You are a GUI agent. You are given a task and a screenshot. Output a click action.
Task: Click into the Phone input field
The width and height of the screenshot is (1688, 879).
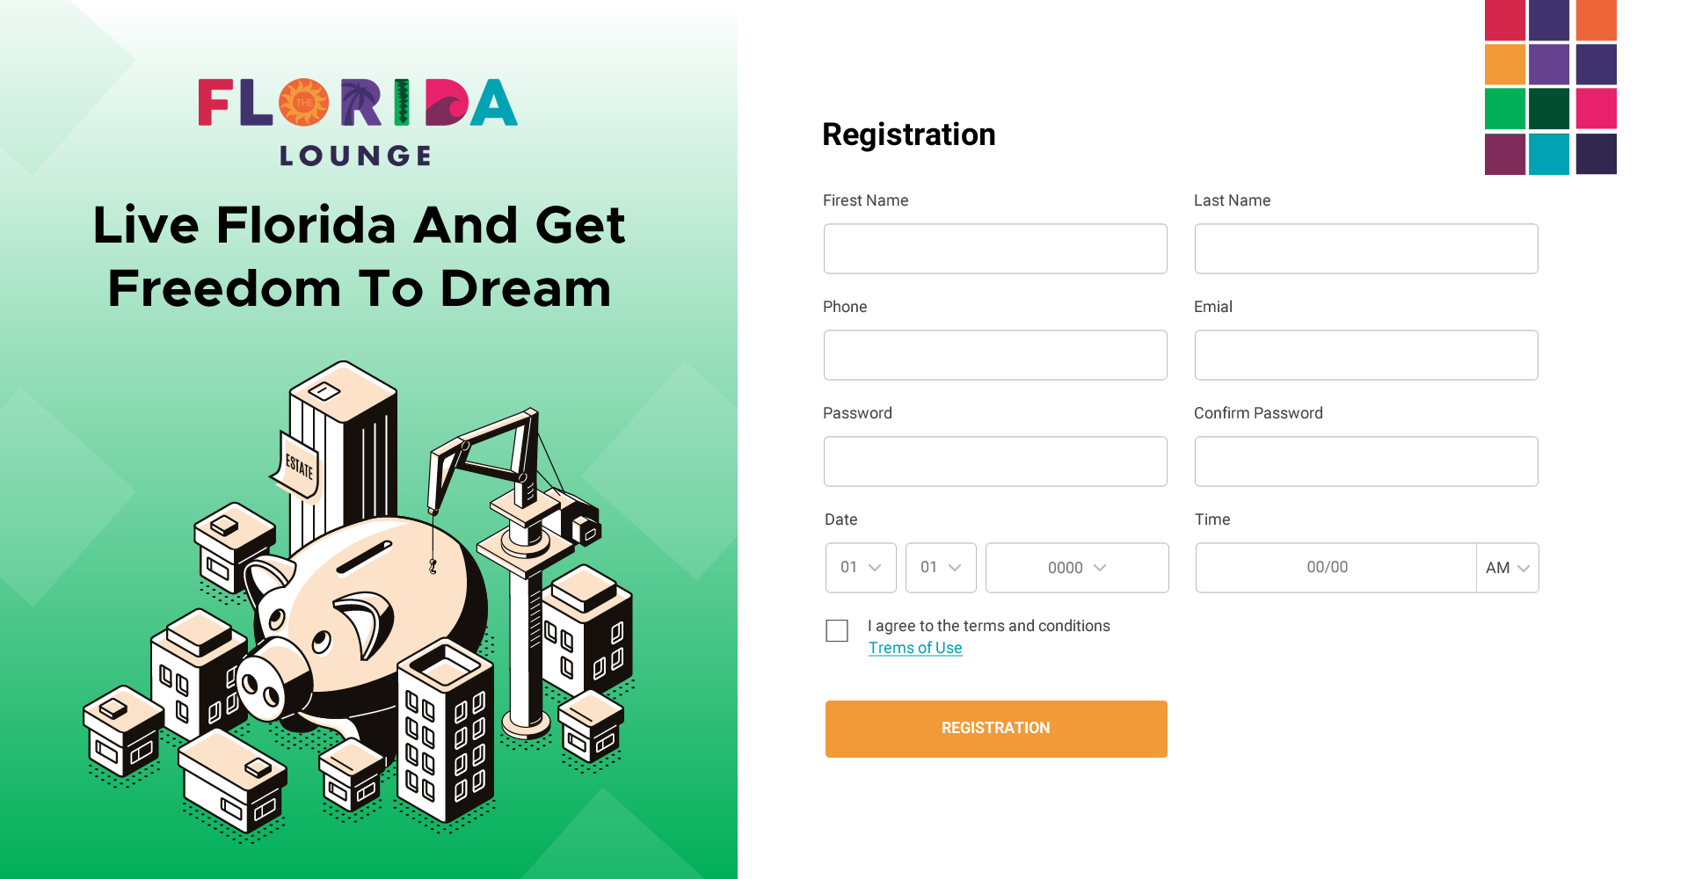995,355
